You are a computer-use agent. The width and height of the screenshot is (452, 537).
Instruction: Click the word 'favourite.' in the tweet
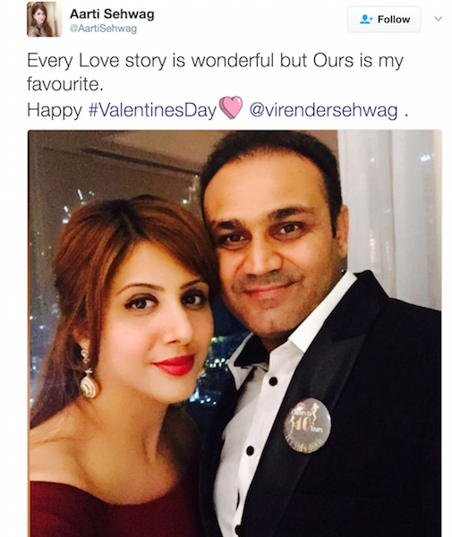point(65,84)
